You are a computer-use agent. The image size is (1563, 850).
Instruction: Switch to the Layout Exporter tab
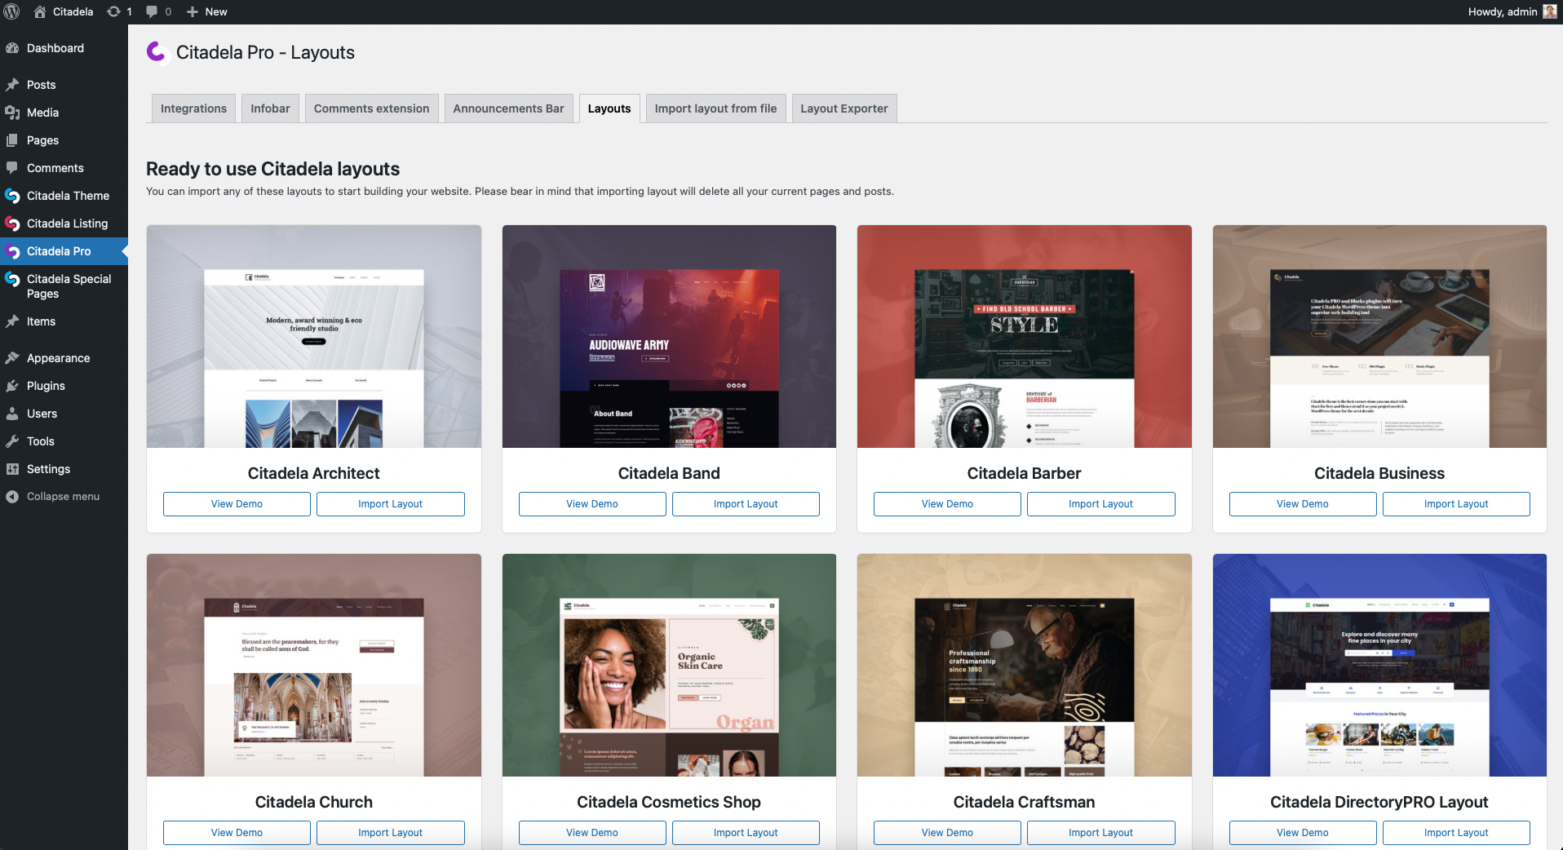[x=843, y=108]
